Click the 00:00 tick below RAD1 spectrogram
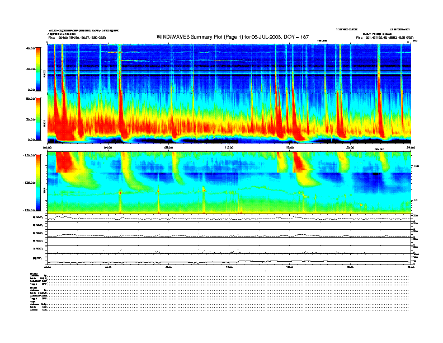This screenshot has height=343, width=443. [47, 147]
